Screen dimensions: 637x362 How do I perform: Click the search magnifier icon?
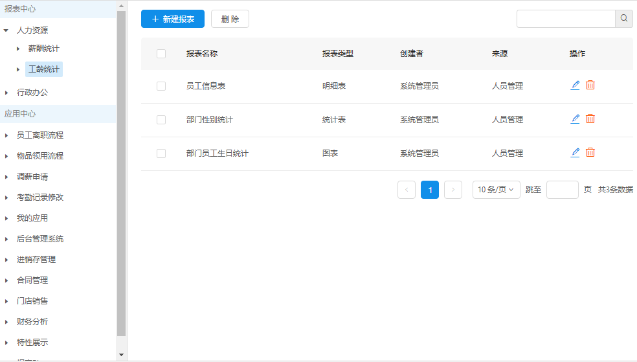(x=624, y=19)
